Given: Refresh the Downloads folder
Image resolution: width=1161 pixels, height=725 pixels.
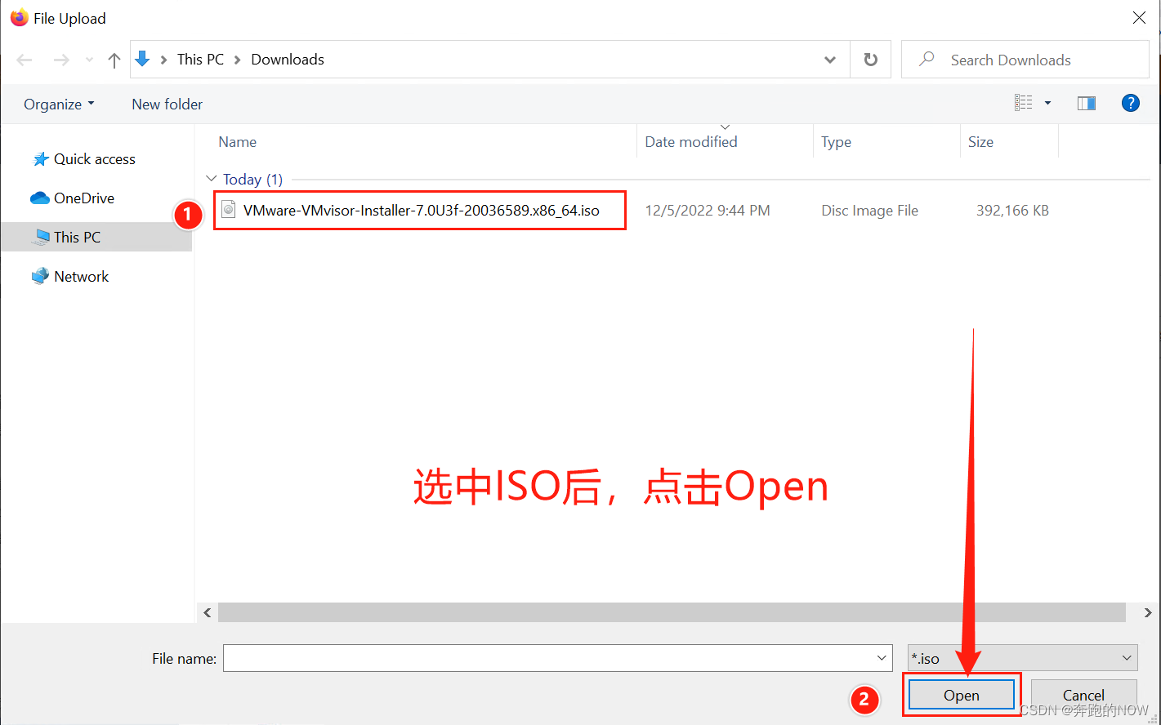Looking at the screenshot, I should pyautogui.click(x=871, y=60).
